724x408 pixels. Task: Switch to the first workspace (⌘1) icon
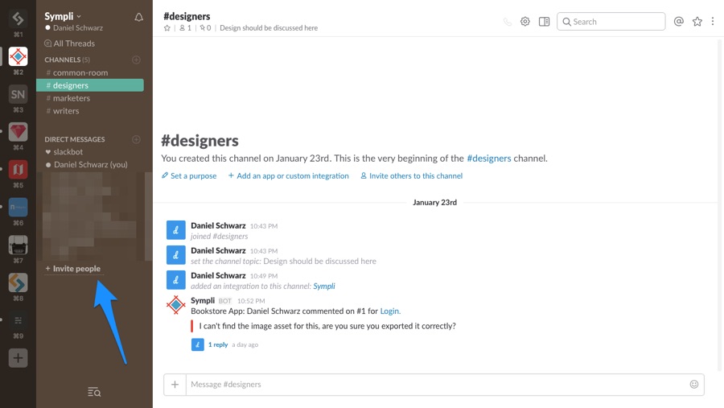[18, 19]
